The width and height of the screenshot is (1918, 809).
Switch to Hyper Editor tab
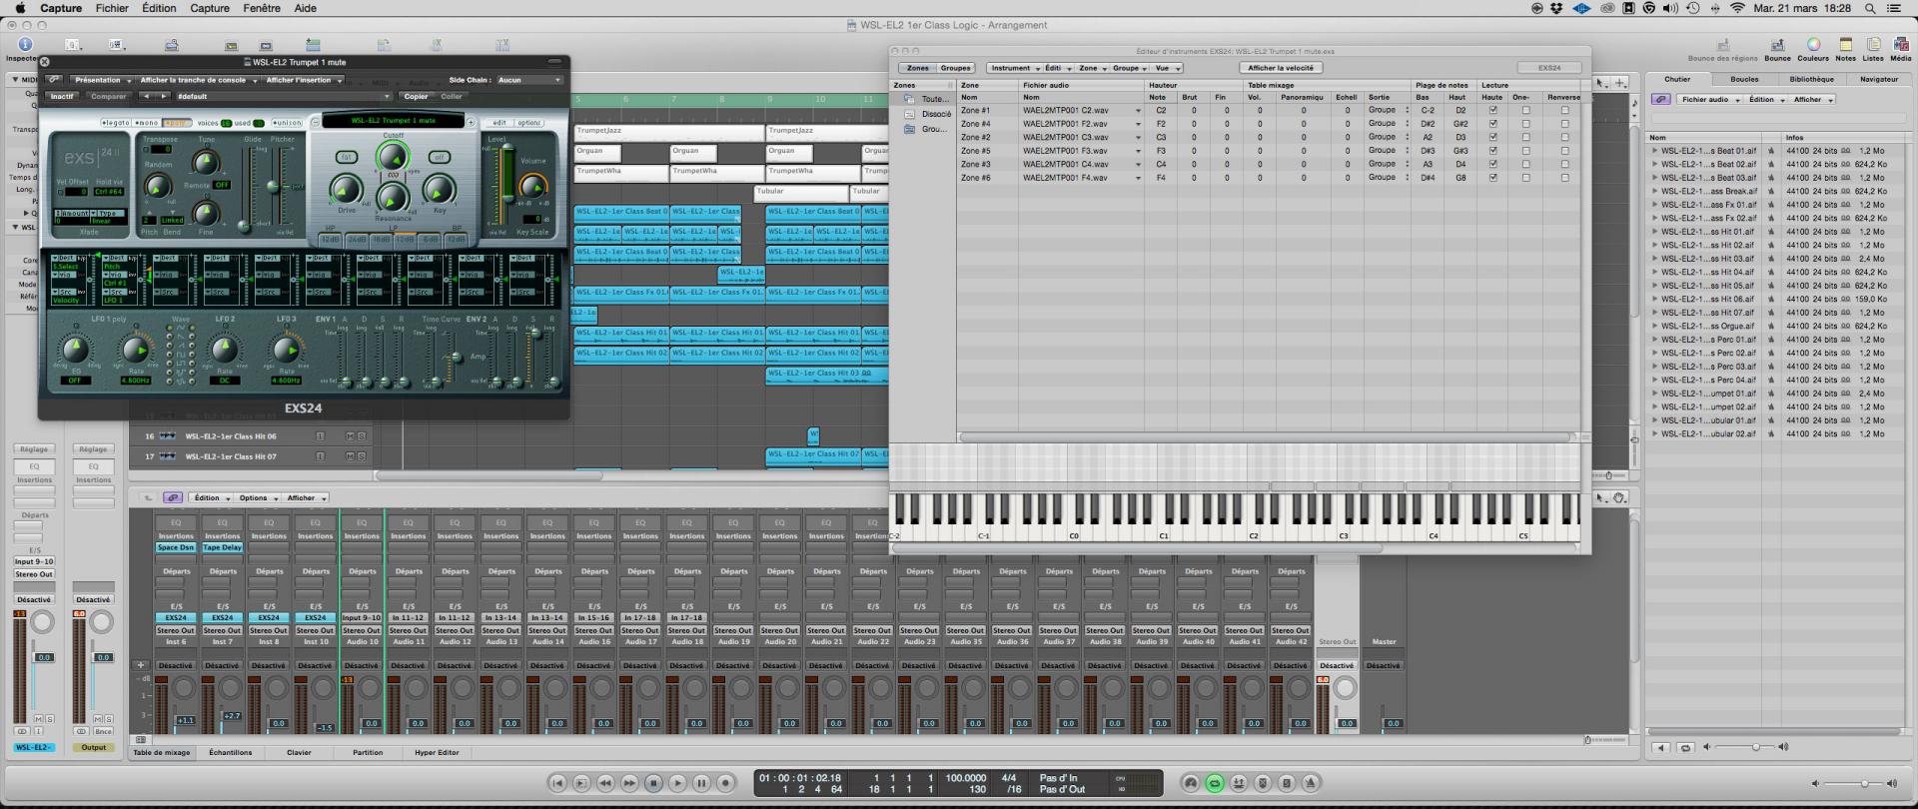point(437,752)
